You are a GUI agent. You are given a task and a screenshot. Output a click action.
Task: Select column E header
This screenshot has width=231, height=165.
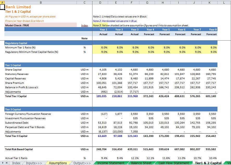pos(116,3)
